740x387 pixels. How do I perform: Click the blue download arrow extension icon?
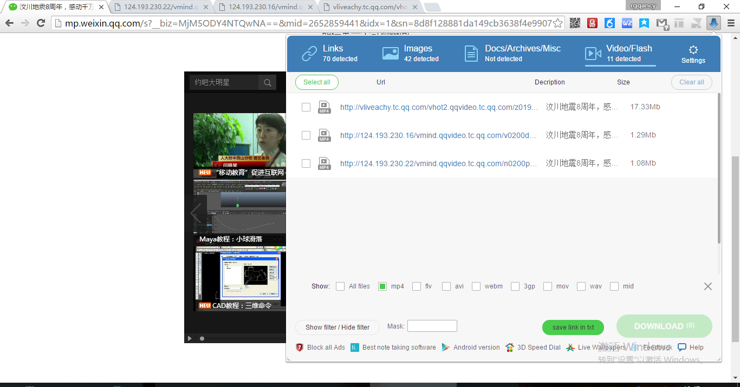(x=713, y=23)
